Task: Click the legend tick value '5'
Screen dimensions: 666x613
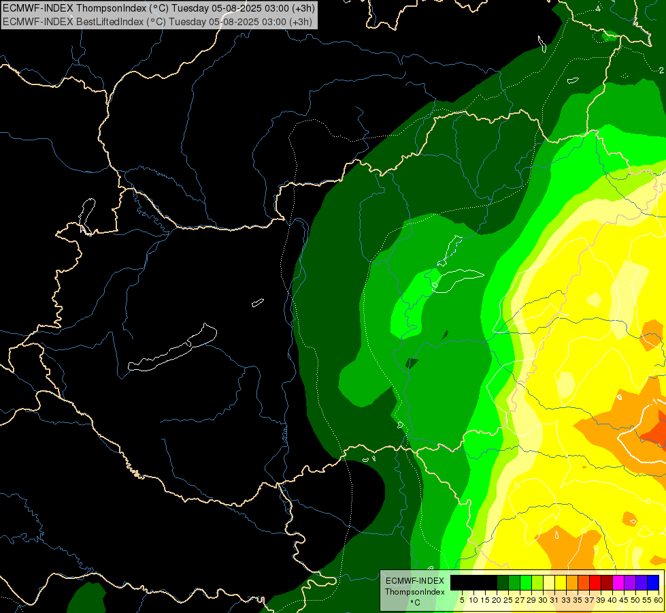Action: (x=462, y=600)
